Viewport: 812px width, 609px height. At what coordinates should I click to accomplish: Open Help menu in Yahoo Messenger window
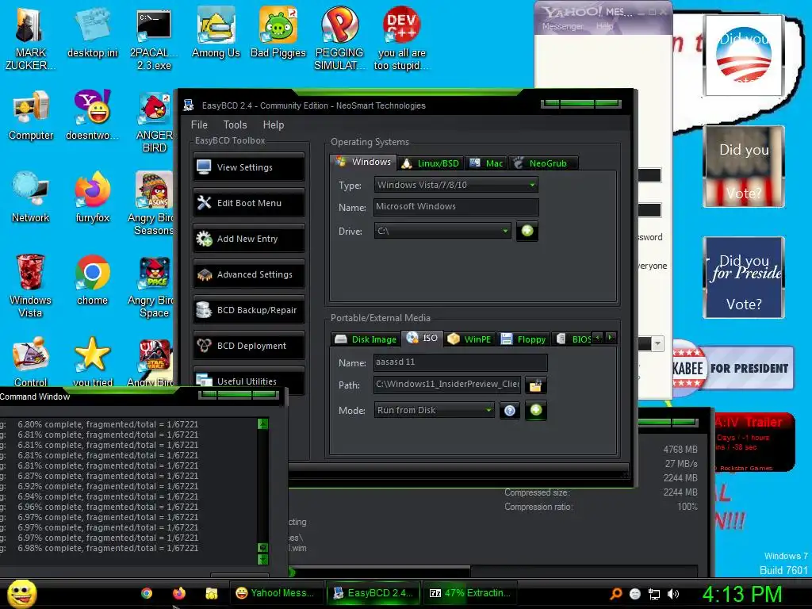(604, 26)
